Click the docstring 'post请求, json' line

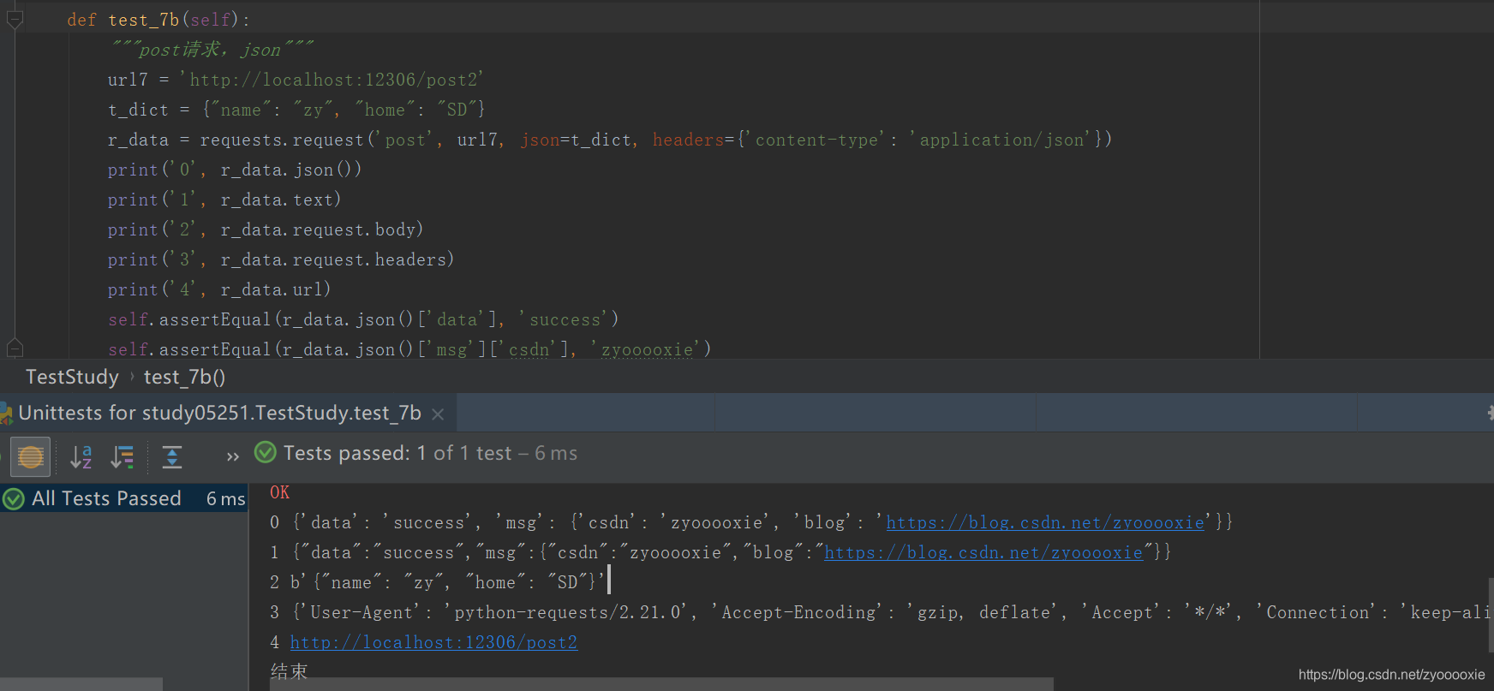point(212,50)
